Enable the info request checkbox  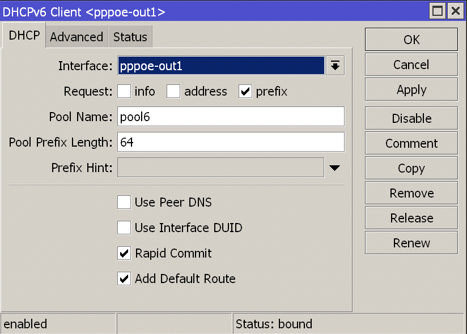coord(124,91)
